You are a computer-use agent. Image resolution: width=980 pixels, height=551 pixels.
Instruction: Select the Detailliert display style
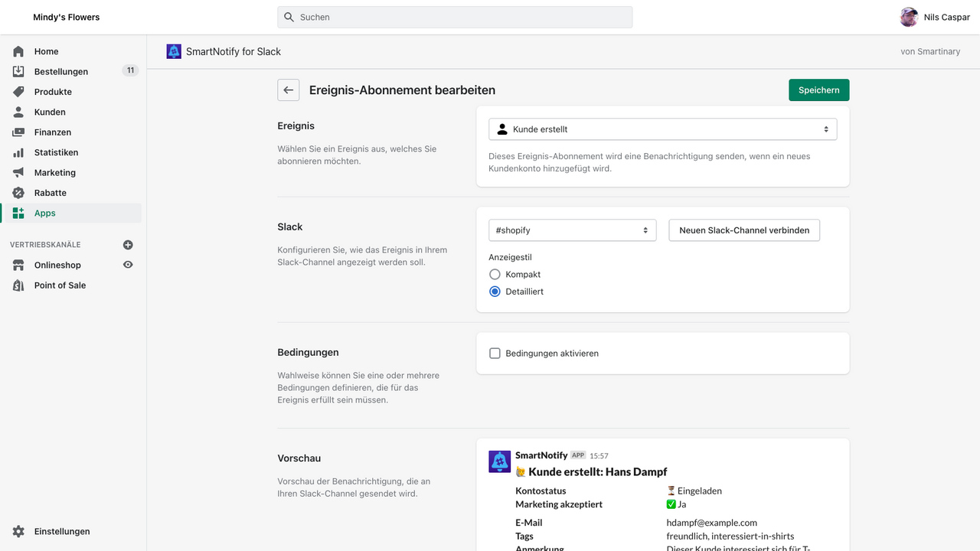tap(495, 292)
